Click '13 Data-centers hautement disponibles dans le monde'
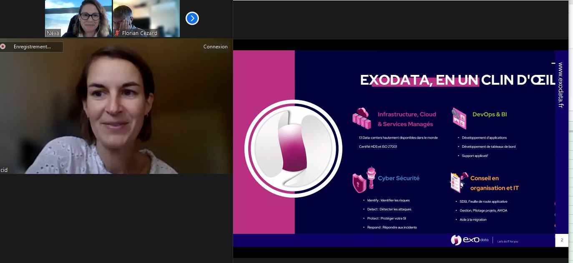The width and height of the screenshot is (573, 263). [398, 137]
